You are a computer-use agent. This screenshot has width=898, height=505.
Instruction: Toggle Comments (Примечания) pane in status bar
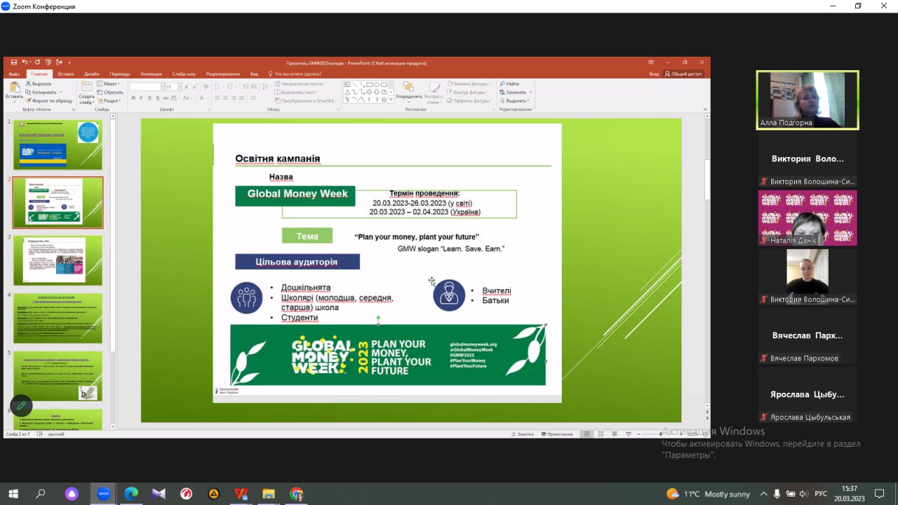(x=556, y=434)
